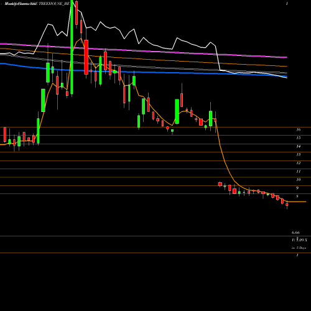The image size is (311, 311).
Task: Click the 12 price axis label
Action: click(x=299, y=163)
